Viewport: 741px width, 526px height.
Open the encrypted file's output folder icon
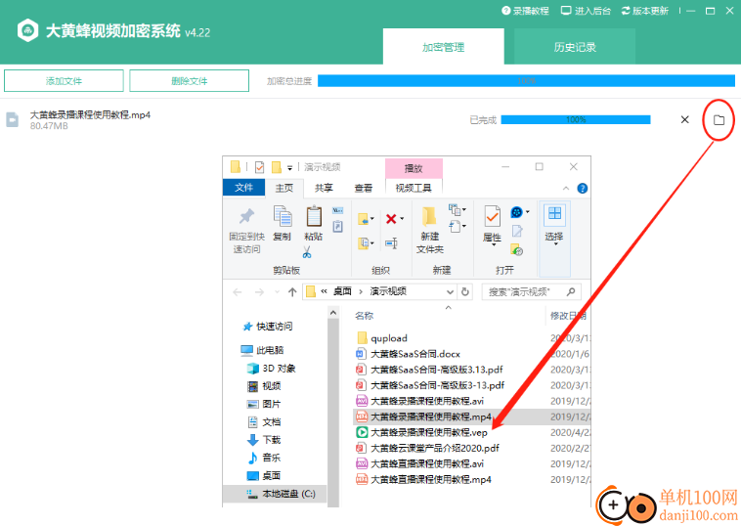719,120
